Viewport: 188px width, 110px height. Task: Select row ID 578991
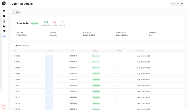pyautogui.click(x=17, y=85)
